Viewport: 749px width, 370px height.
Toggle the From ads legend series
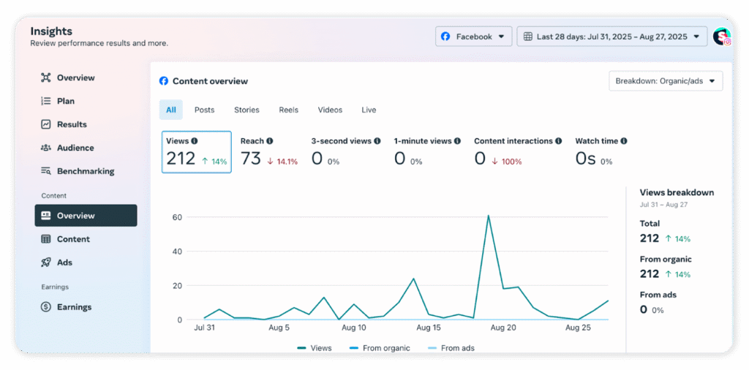pos(451,348)
